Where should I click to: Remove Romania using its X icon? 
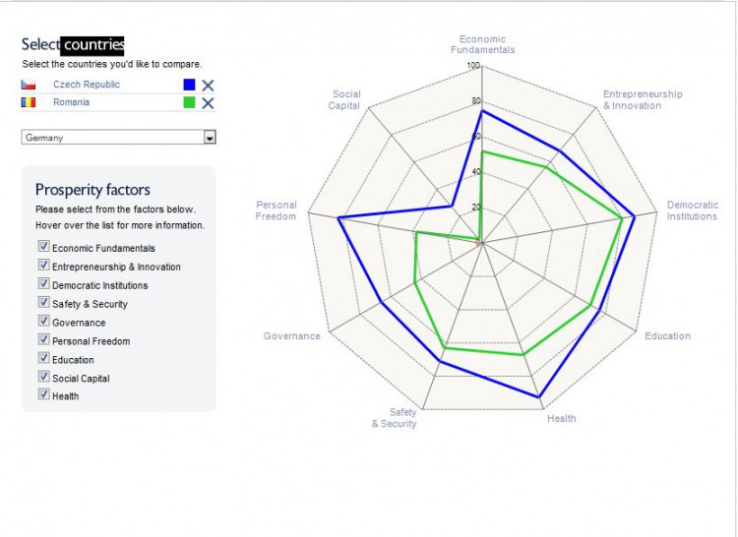(x=208, y=102)
